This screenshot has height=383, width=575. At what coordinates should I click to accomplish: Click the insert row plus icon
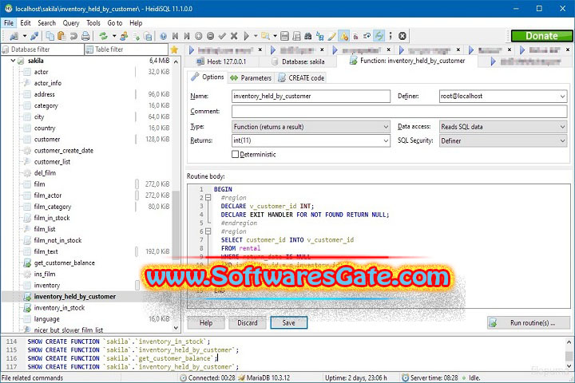(198, 36)
